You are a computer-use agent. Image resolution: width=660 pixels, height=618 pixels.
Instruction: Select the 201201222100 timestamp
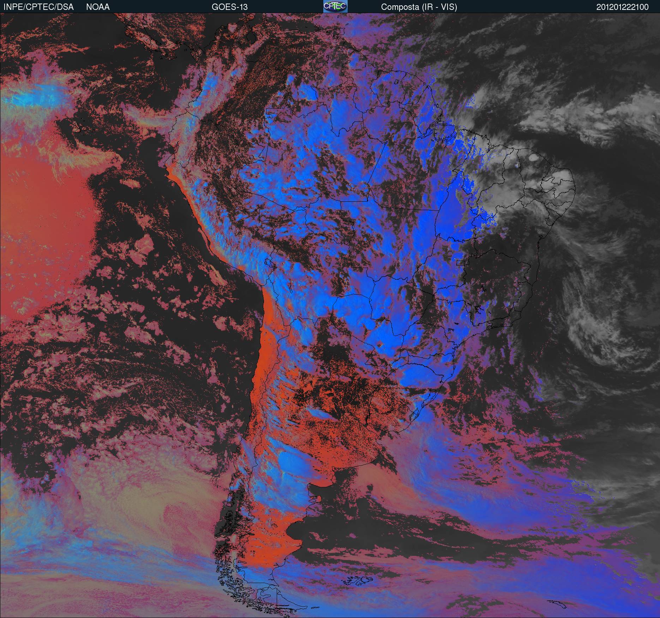(623, 7)
